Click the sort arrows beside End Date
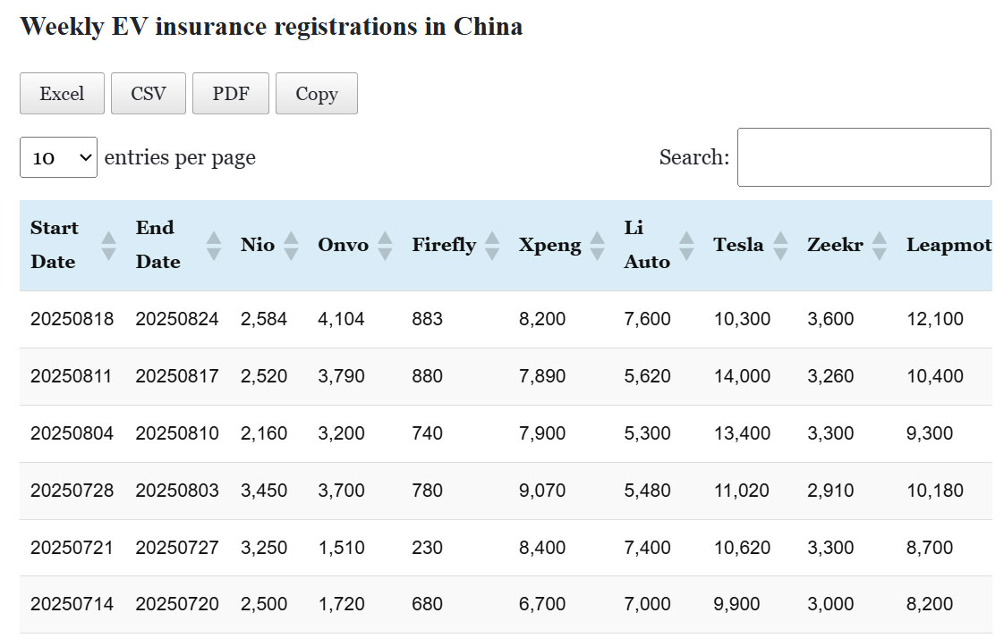The image size is (1004, 638). pyautogui.click(x=213, y=246)
